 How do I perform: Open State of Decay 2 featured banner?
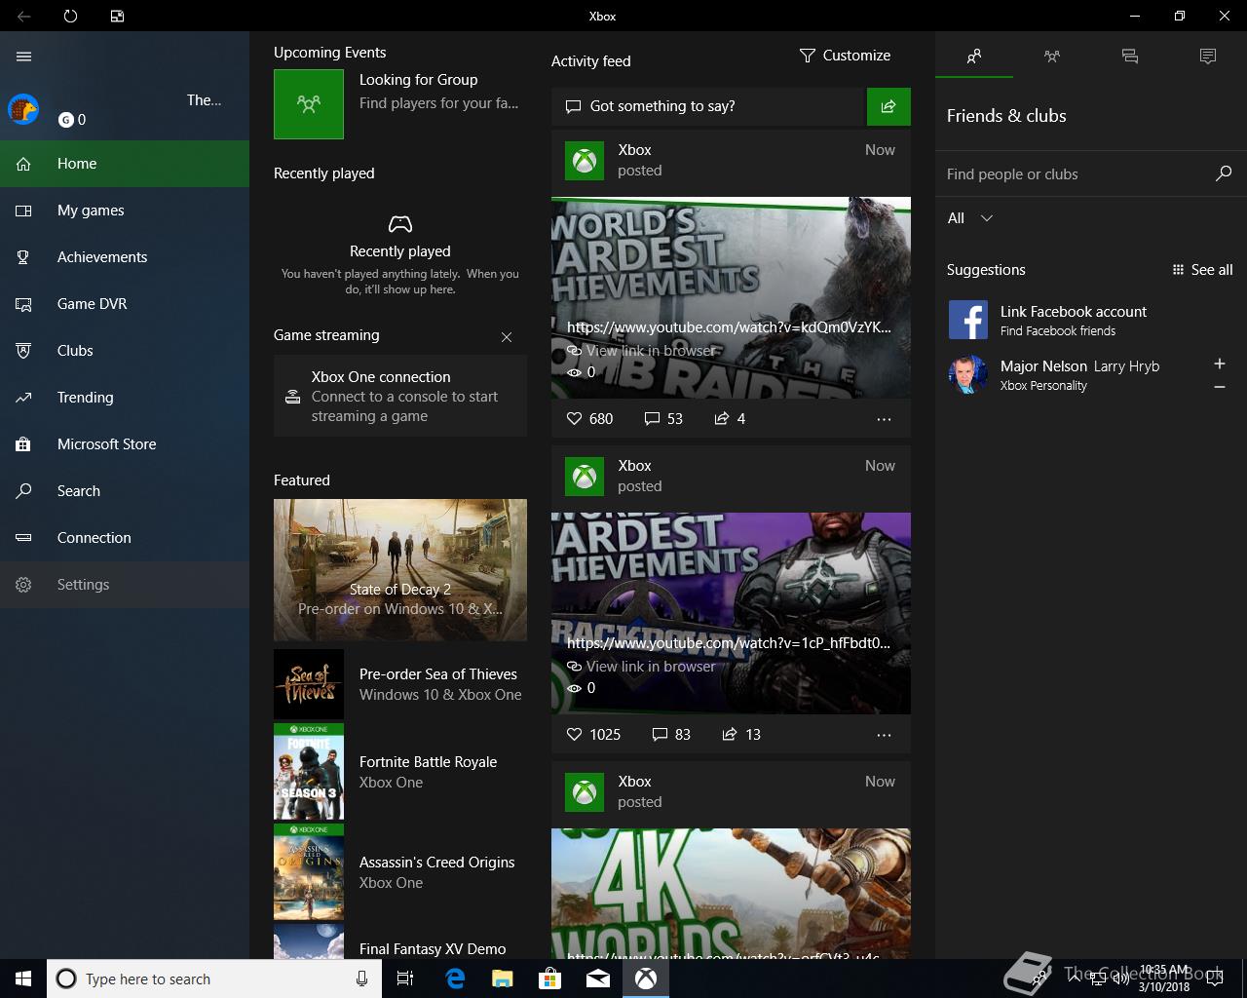[400, 570]
